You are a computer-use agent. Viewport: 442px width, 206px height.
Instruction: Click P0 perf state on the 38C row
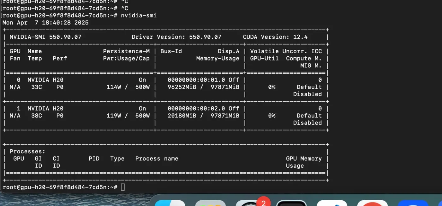pyautogui.click(x=60, y=116)
